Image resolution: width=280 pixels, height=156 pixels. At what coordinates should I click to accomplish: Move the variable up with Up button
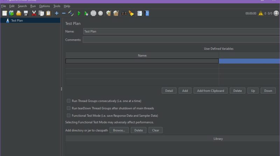click(253, 91)
